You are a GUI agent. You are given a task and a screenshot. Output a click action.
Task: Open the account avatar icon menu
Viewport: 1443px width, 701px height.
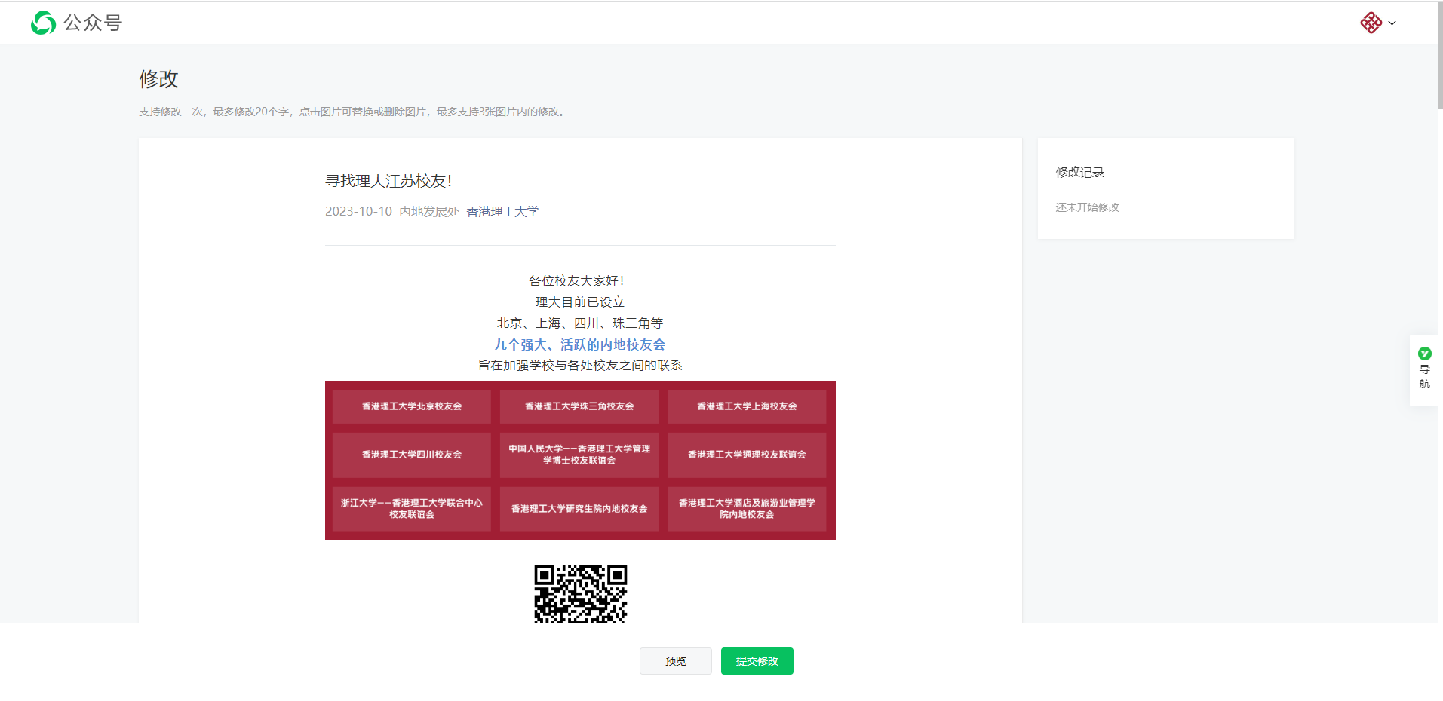click(1371, 23)
